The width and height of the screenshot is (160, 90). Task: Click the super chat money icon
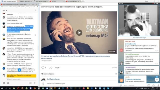tap(8, 83)
